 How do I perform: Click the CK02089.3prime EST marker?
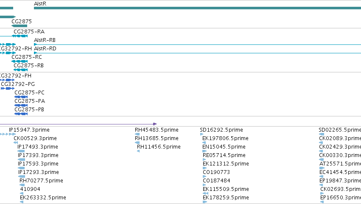point(321,143)
